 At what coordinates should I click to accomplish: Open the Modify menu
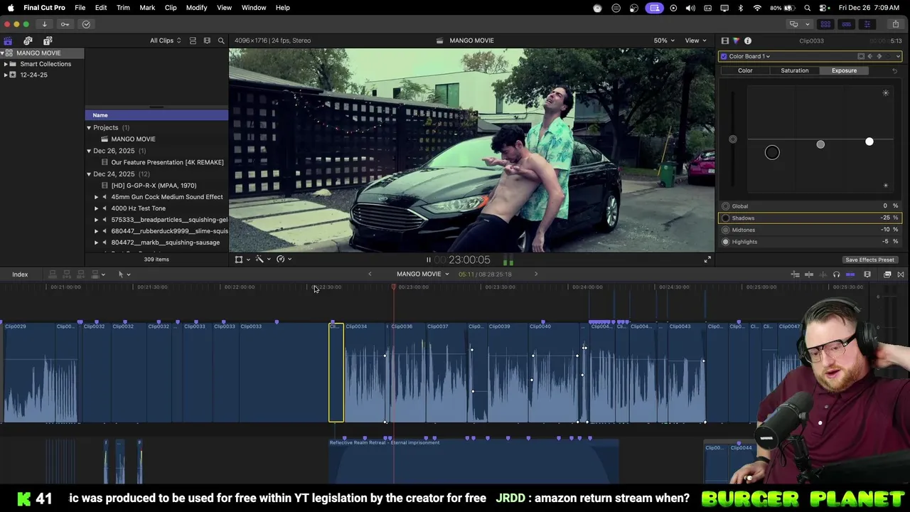(196, 8)
